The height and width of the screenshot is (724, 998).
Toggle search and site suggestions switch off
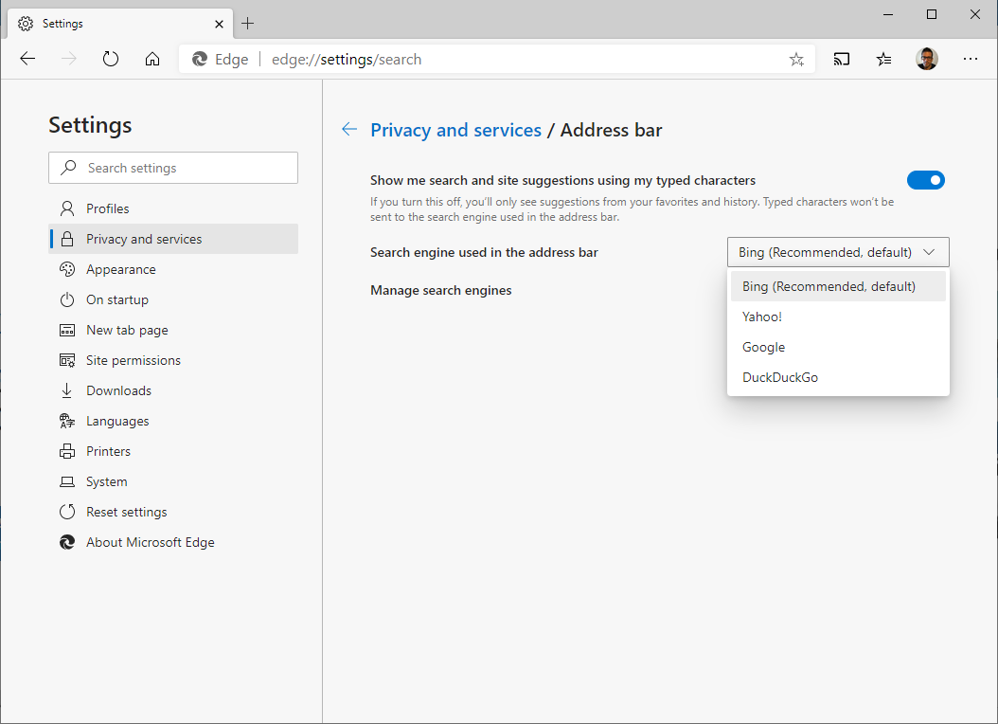pos(926,180)
